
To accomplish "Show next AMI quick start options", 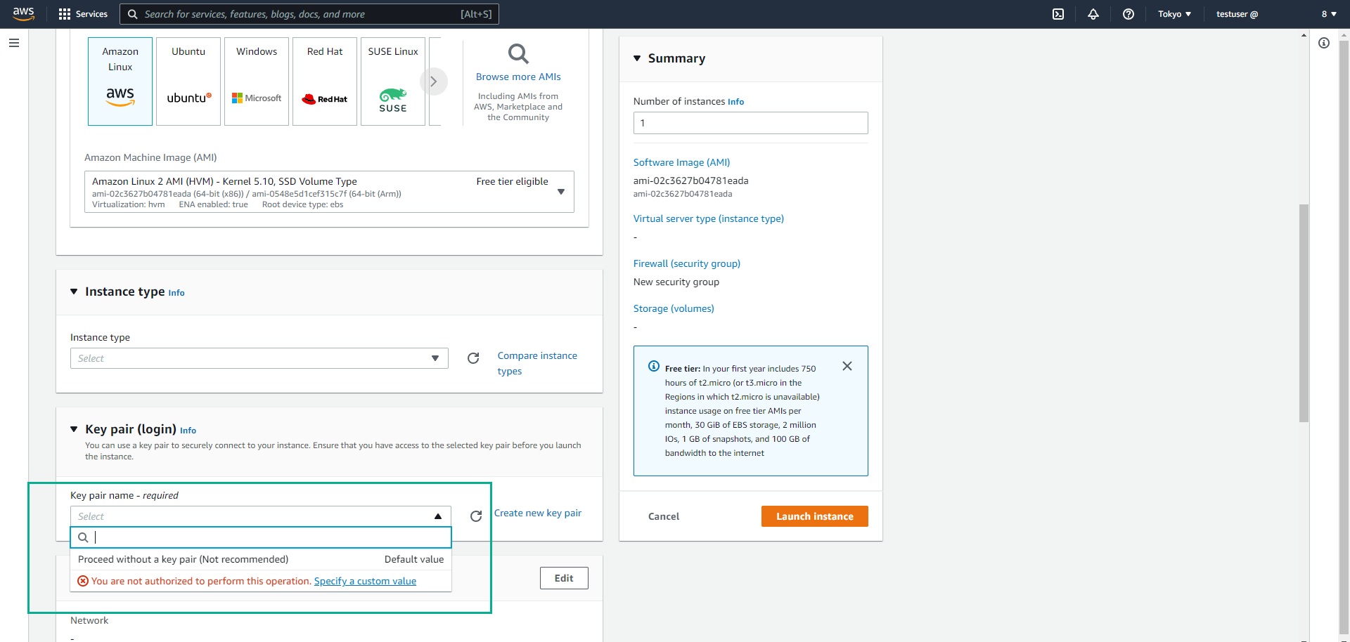I will pos(434,81).
